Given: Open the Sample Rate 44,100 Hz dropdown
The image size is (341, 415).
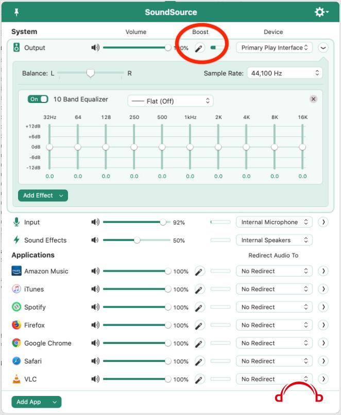Looking at the screenshot, I should (285, 73).
